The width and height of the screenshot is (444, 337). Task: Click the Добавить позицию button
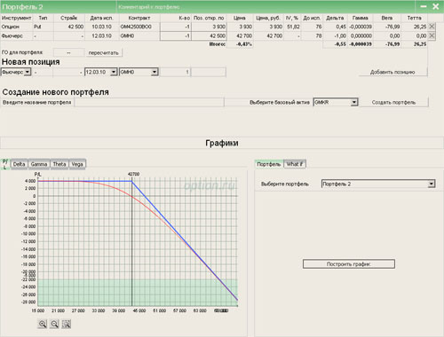click(392, 72)
